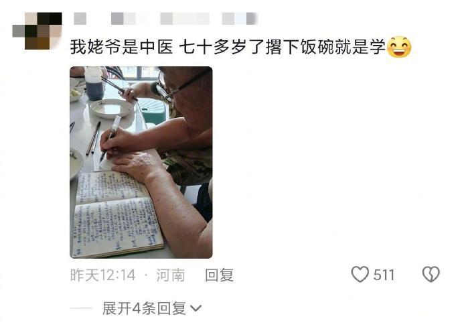Image resolution: width=462 pixels, height=327 pixels.
Task: Open the commenter's pixelated avatar
Action: (x=37, y=31)
